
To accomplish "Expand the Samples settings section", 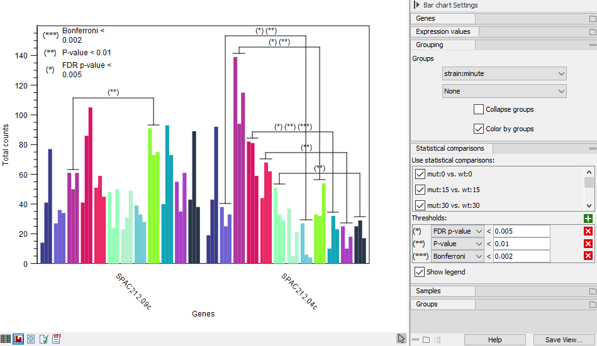I will 428,291.
